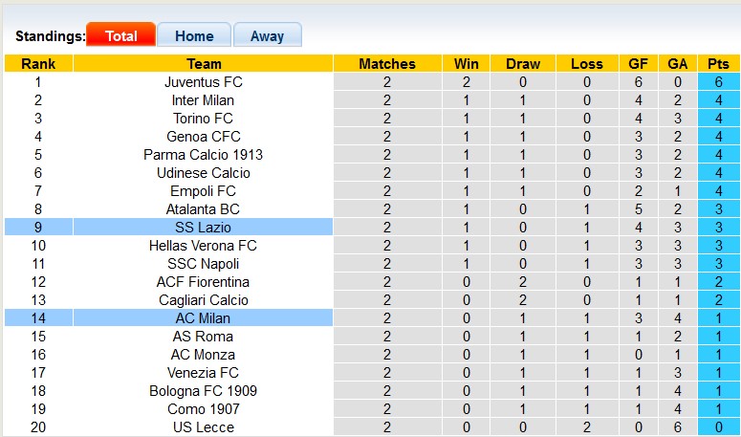The image size is (741, 437).
Task: Click the GA column header
Action: point(678,64)
